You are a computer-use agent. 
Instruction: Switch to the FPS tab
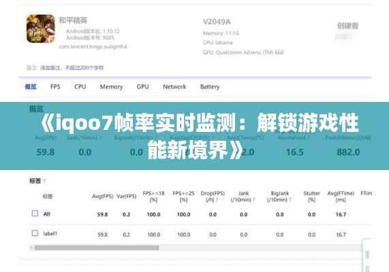point(55,87)
